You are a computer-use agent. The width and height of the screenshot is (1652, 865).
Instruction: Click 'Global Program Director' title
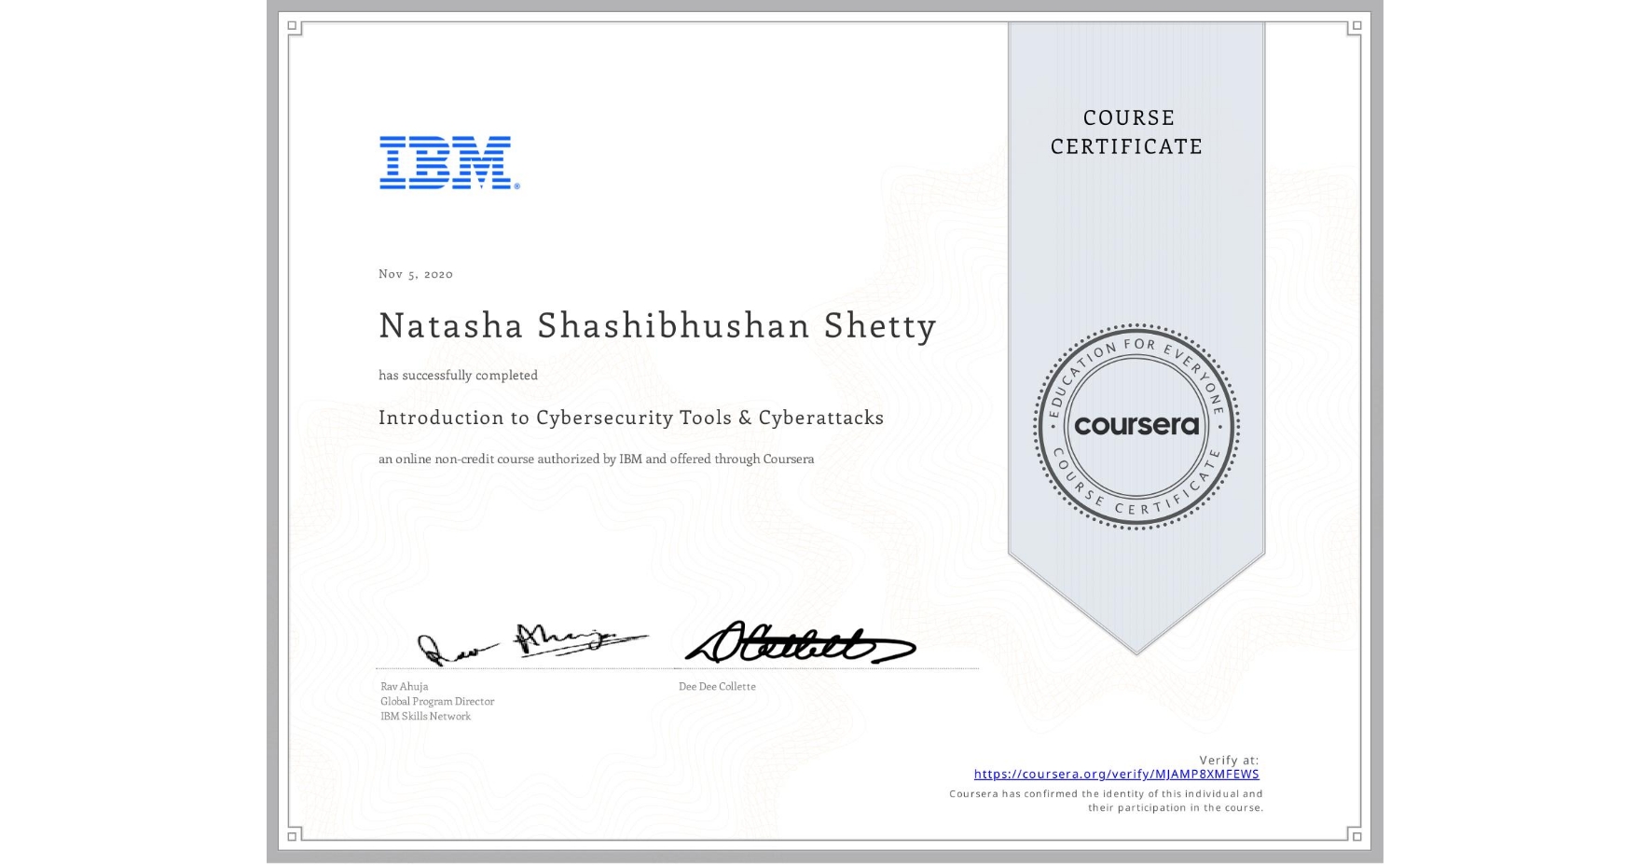tap(437, 701)
